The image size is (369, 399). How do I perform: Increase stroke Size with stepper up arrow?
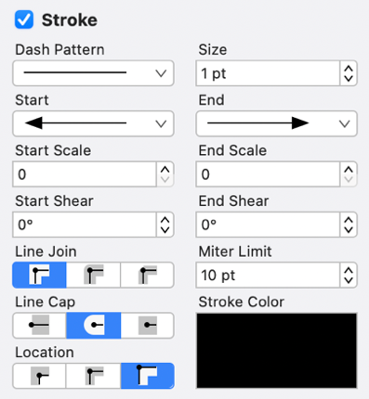tap(349, 69)
